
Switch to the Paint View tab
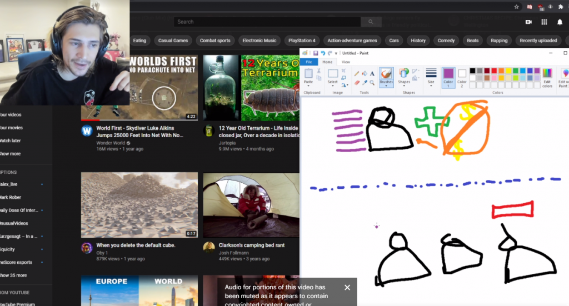pyautogui.click(x=346, y=62)
